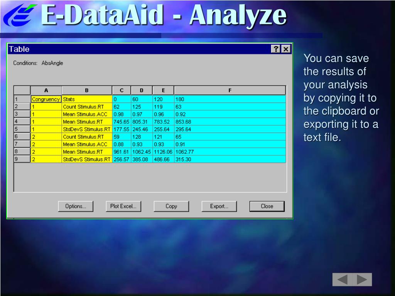Click the cell with value 121
This screenshot has width=395, height=296.
click(x=163, y=137)
